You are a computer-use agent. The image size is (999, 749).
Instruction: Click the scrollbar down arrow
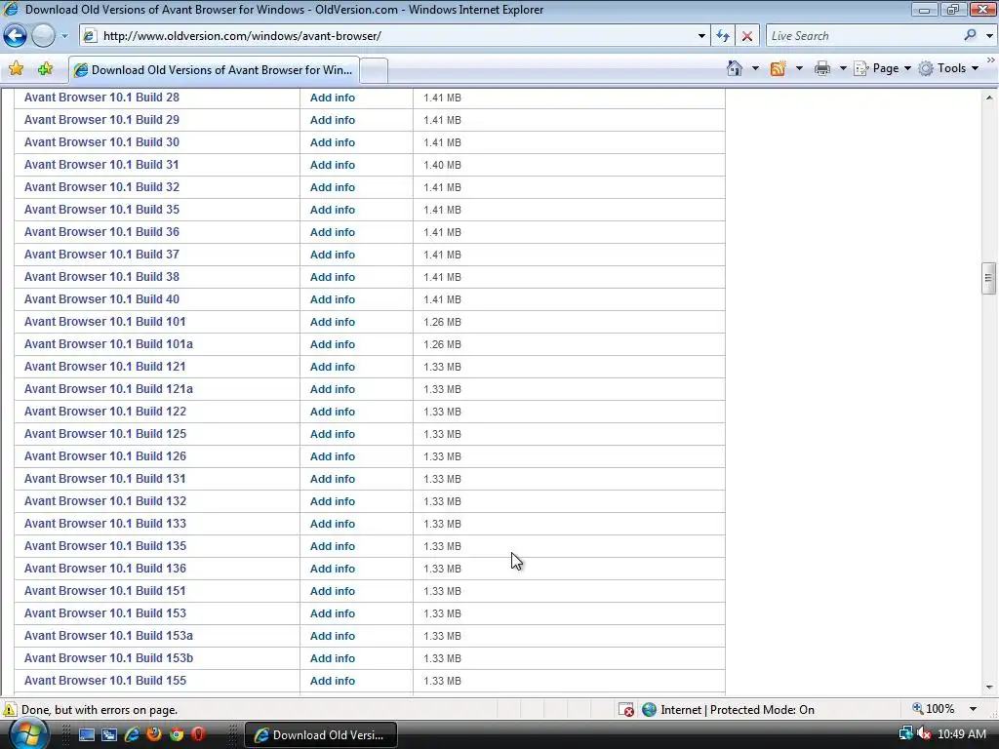click(x=989, y=688)
